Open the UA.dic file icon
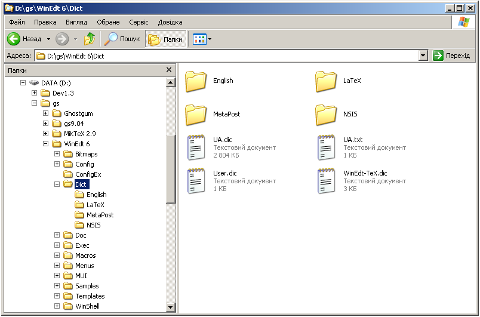 coord(196,147)
